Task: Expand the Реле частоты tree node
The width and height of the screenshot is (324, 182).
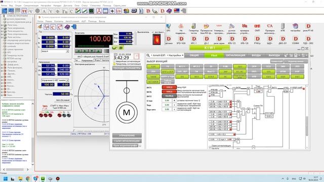Action: click(2, 37)
